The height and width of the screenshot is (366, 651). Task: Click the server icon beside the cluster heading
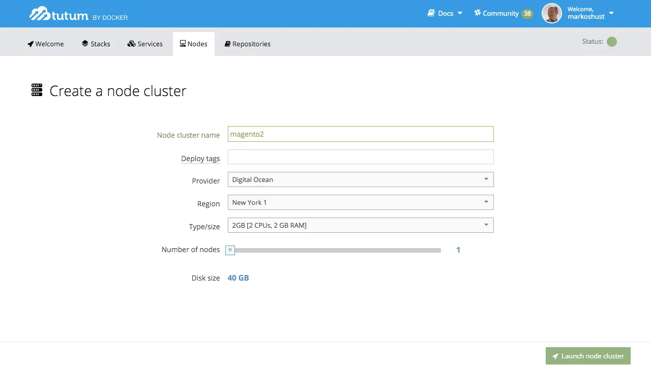(x=36, y=90)
